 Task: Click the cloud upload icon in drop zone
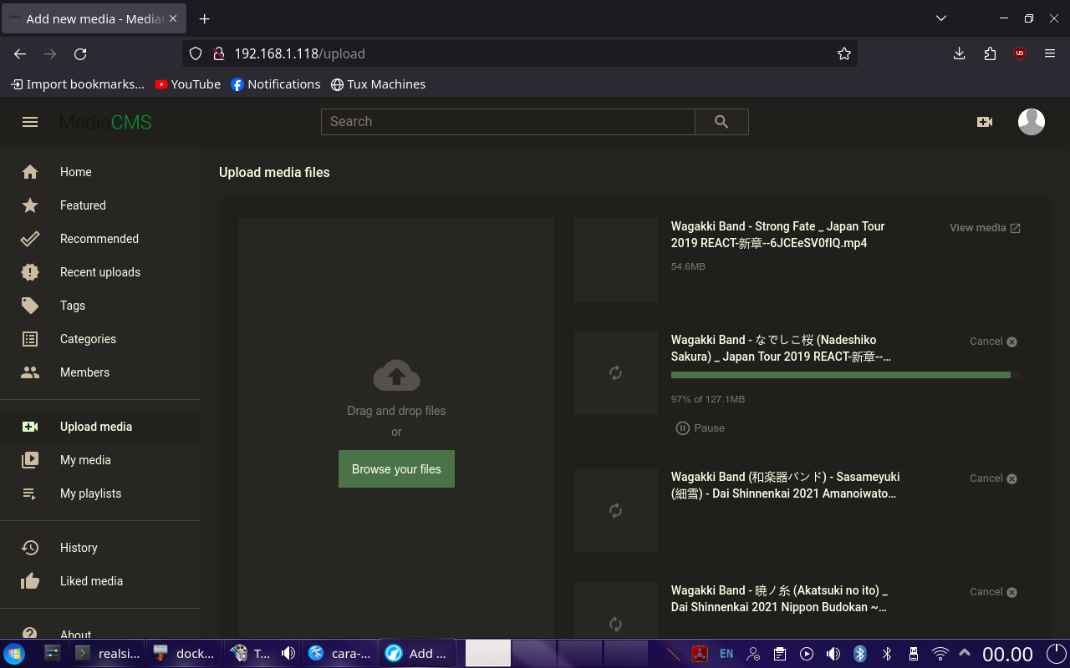396,376
